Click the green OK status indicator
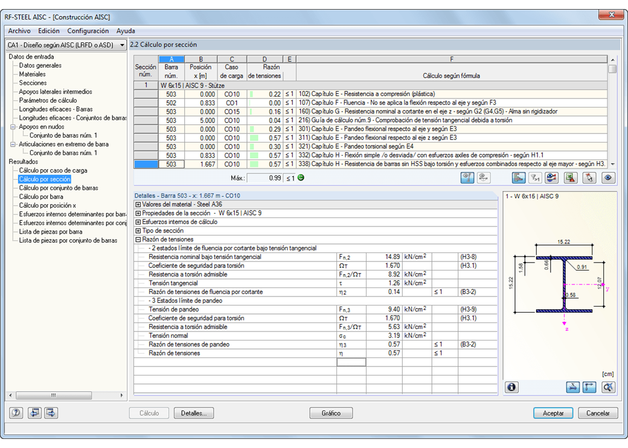This screenshot has height=448, width=628. (301, 178)
